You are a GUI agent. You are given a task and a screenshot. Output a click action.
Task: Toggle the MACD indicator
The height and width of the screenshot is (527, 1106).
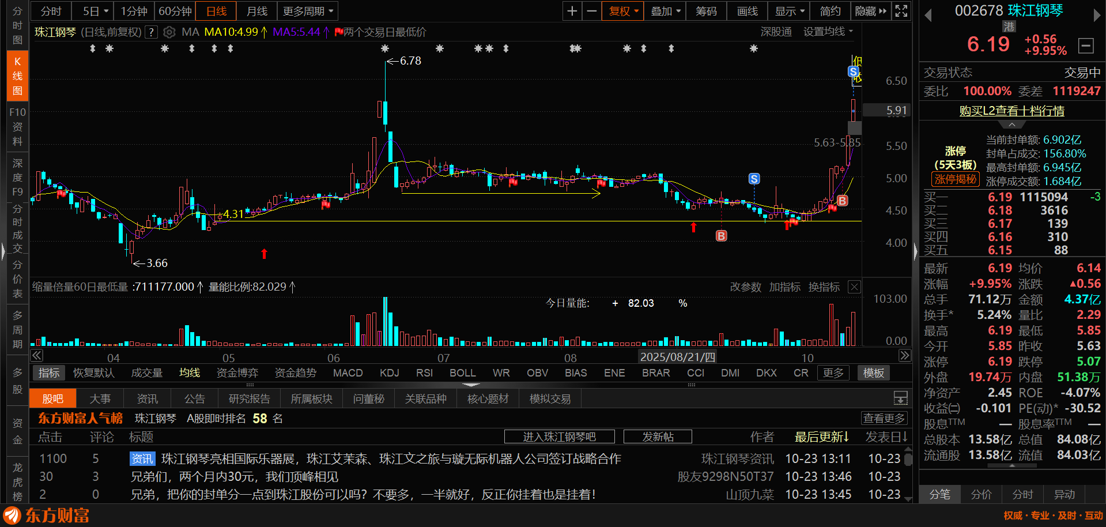348,373
